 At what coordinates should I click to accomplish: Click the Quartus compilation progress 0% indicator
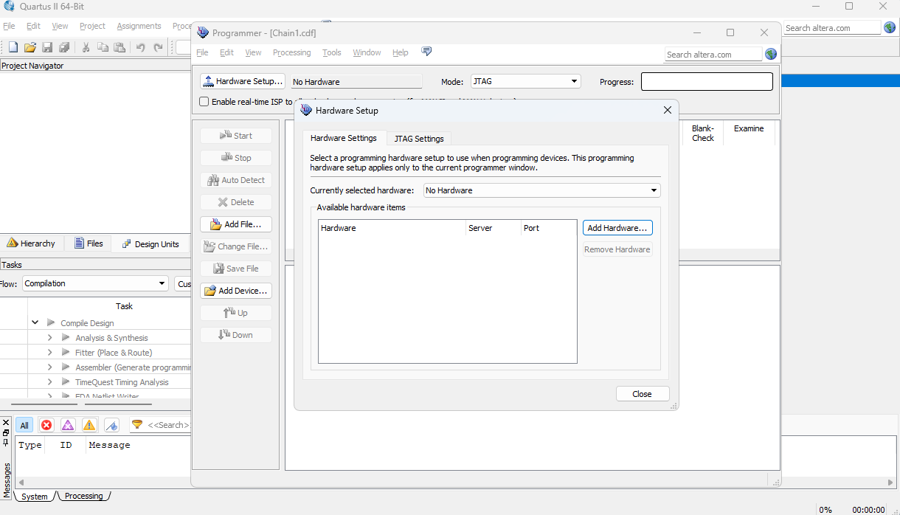point(825,510)
